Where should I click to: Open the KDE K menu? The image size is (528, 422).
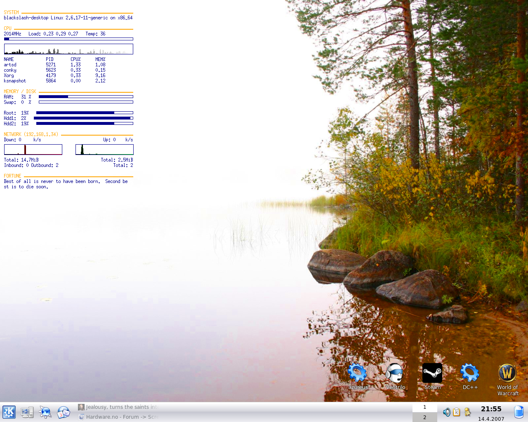(9, 412)
